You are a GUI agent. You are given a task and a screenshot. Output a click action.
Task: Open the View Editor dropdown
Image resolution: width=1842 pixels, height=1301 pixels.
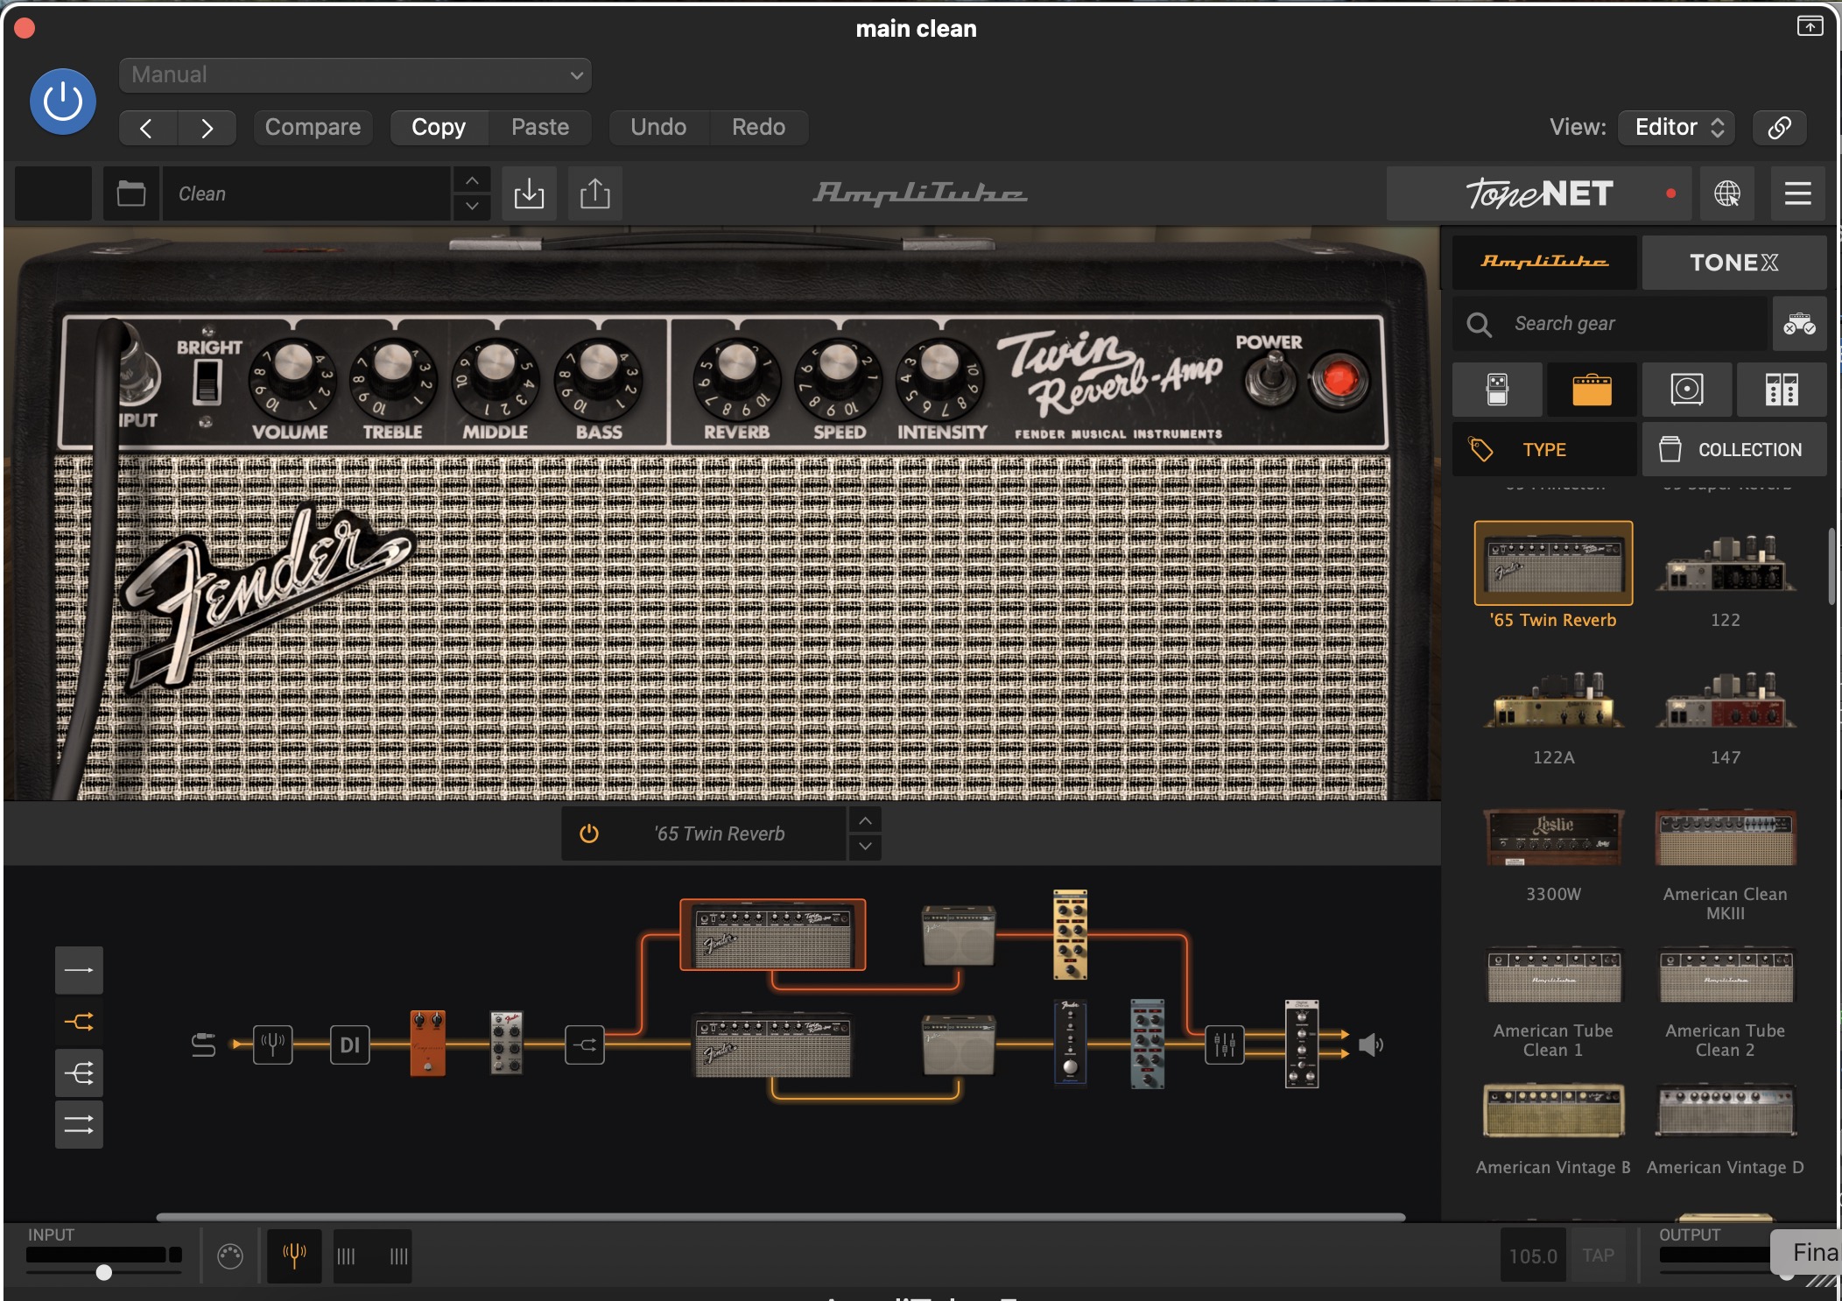1677,128
